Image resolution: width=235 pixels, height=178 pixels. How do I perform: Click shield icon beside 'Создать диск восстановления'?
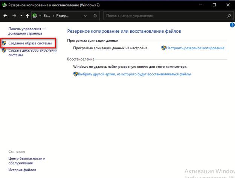point(4,50)
